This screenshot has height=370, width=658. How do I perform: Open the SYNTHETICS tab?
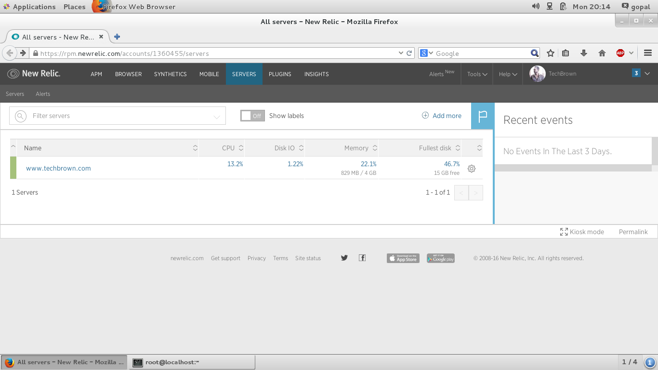coord(170,74)
